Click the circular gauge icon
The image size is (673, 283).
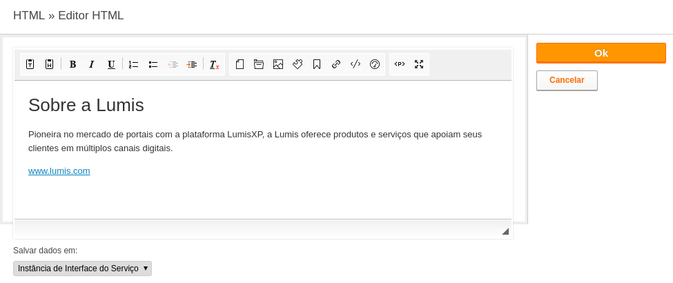pos(375,64)
